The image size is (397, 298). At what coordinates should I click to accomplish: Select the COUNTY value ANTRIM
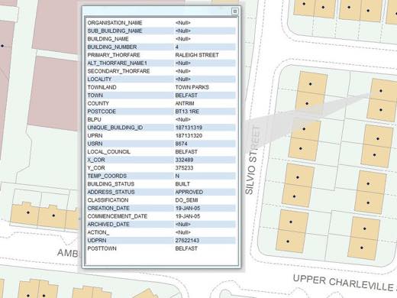(x=185, y=103)
